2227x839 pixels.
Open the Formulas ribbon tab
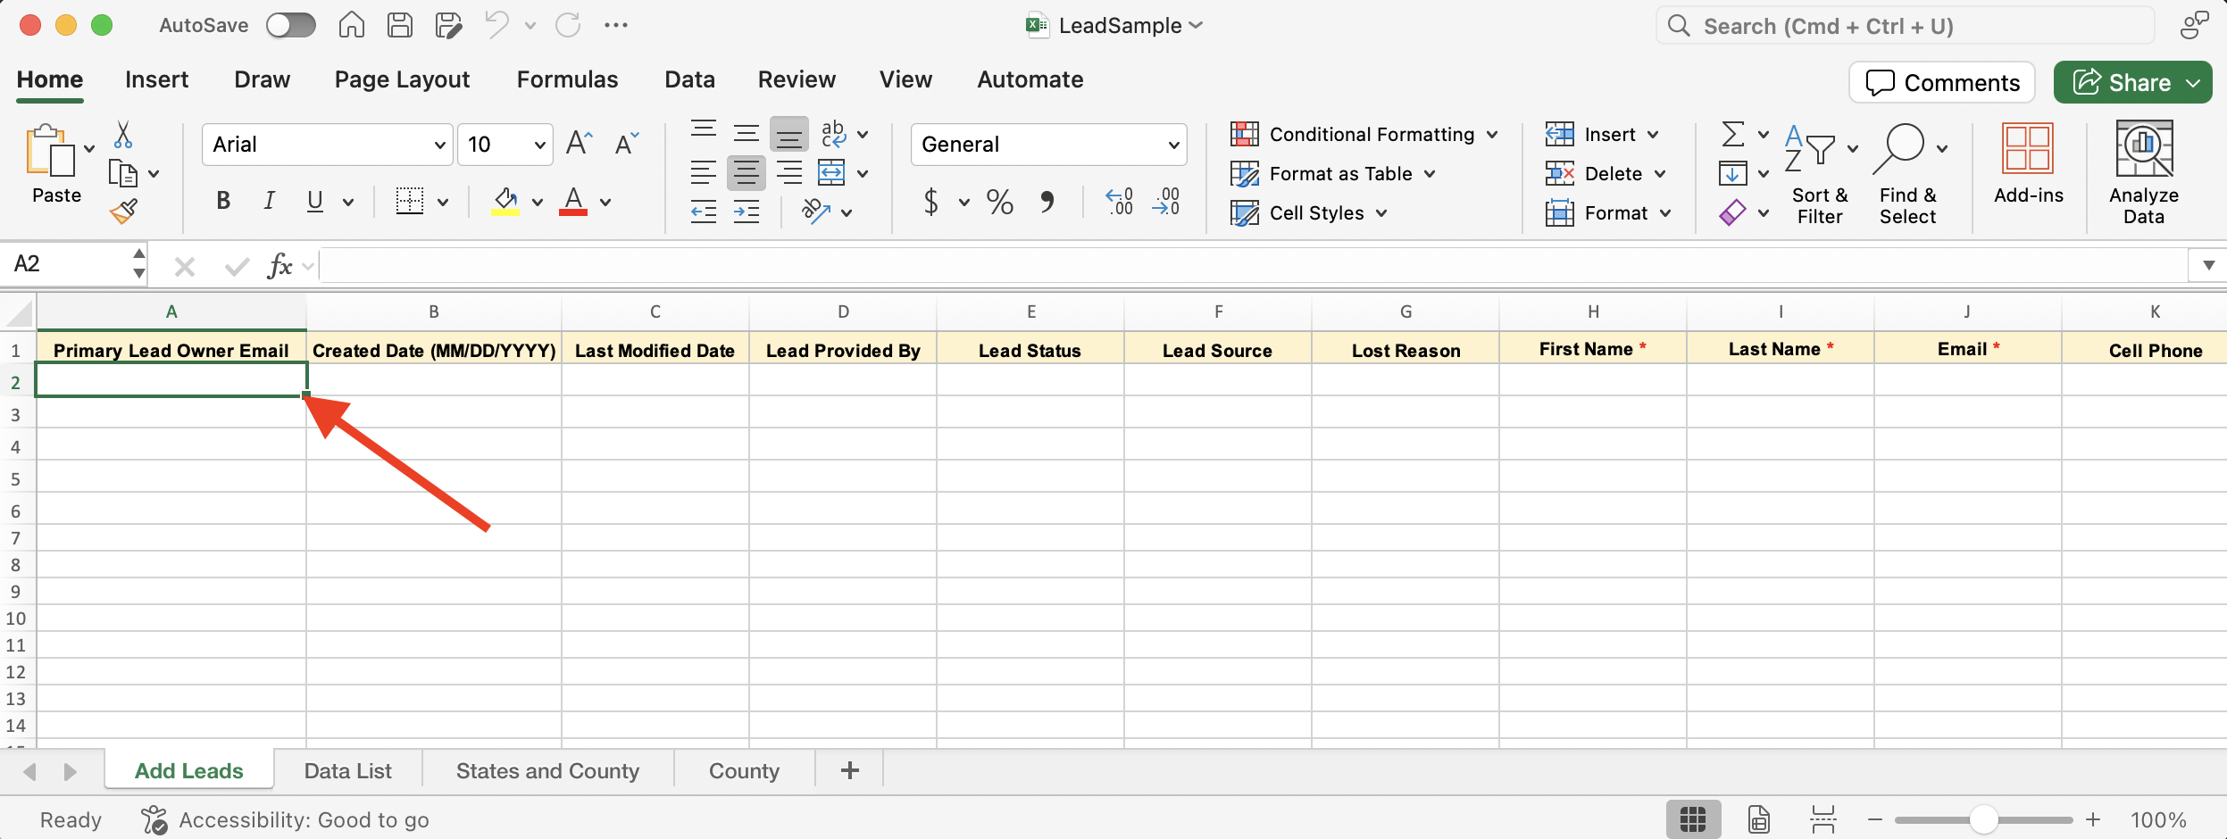point(567,79)
